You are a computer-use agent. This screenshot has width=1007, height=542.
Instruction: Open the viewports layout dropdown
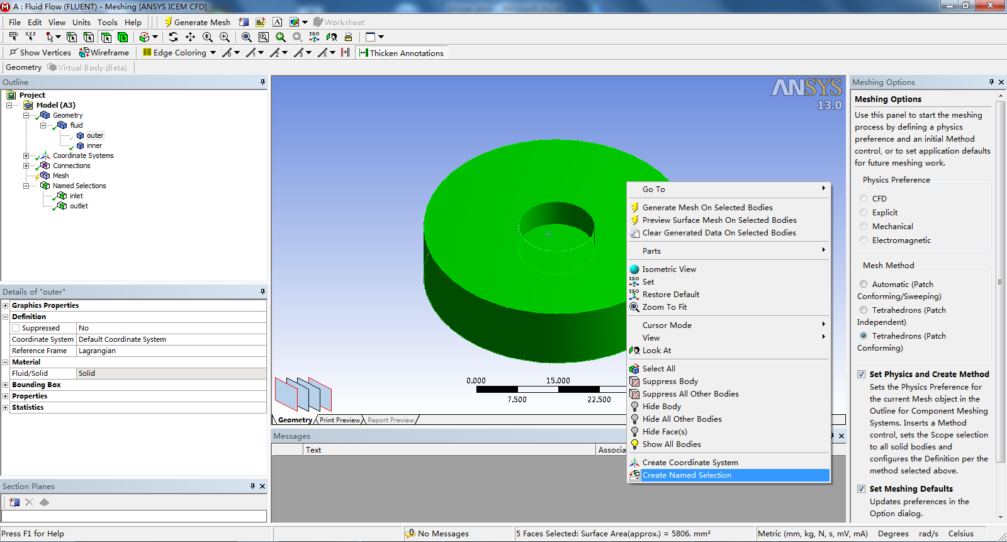(381, 37)
